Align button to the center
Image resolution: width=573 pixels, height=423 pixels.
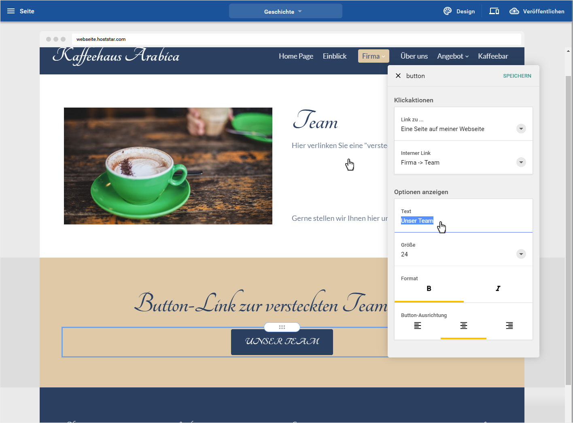point(464,326)
